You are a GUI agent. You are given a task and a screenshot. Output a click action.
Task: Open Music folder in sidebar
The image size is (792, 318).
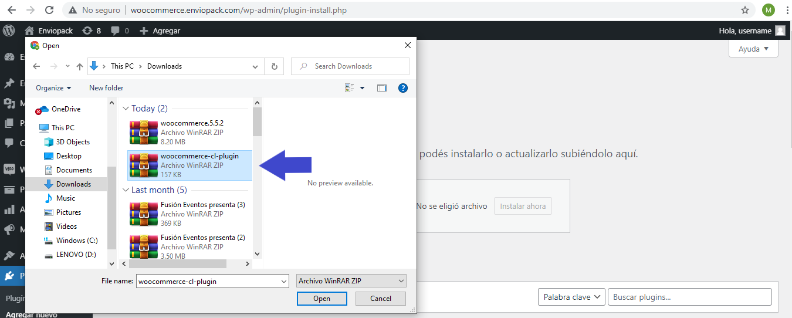(66, 198)
